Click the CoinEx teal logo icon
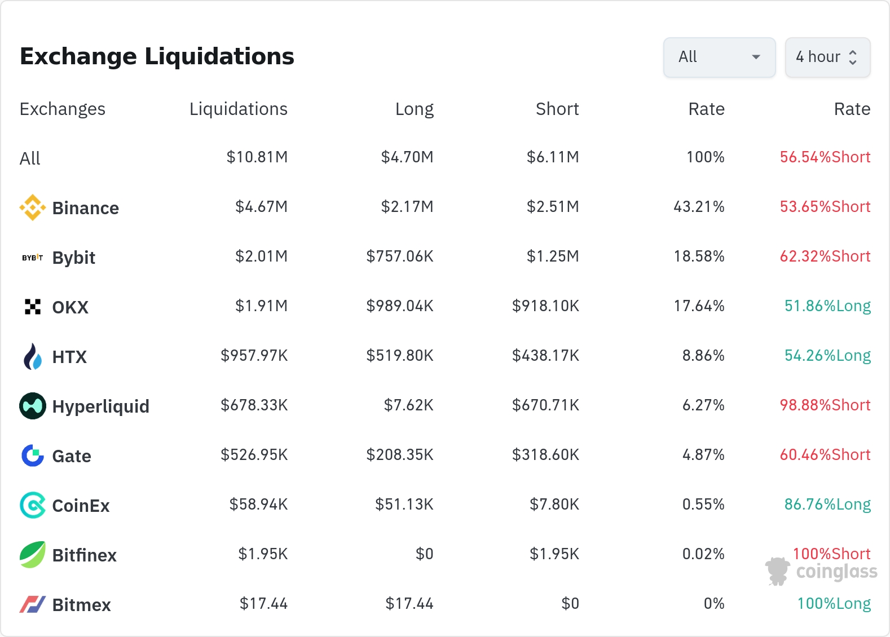Screen dimensions: 890x637 (x=32, y=505)
